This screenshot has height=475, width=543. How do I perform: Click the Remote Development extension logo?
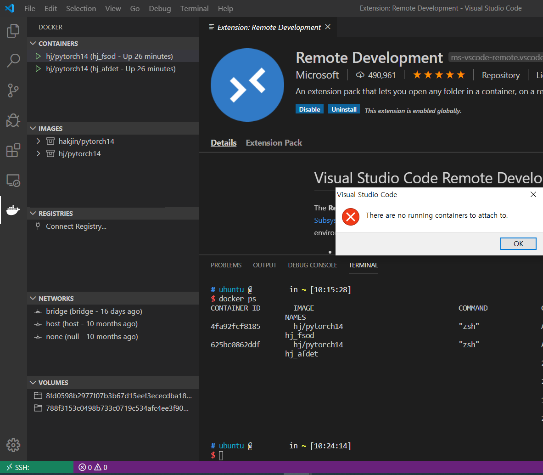pyautogui.click(x=247, y=85)
